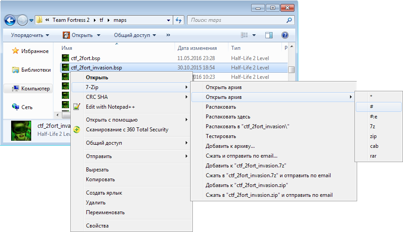The height and width of the screenshot is (232, 403).
Task: Select Библиотеки in navigation pane
Action: [31, 70]
